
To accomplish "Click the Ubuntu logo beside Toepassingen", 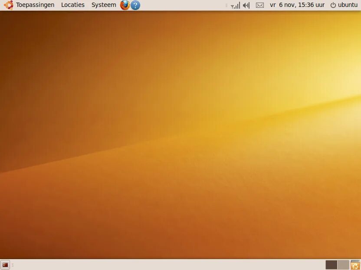I will tap(9, 5).
